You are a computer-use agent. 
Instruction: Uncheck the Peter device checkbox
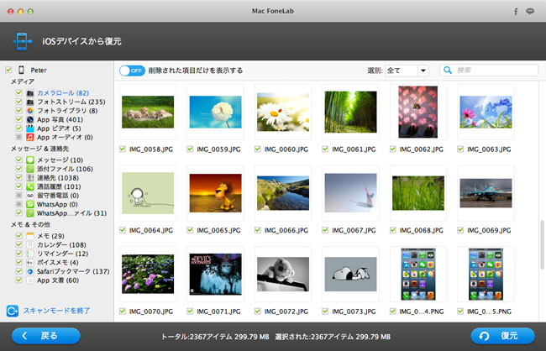(x=8, y=71)
